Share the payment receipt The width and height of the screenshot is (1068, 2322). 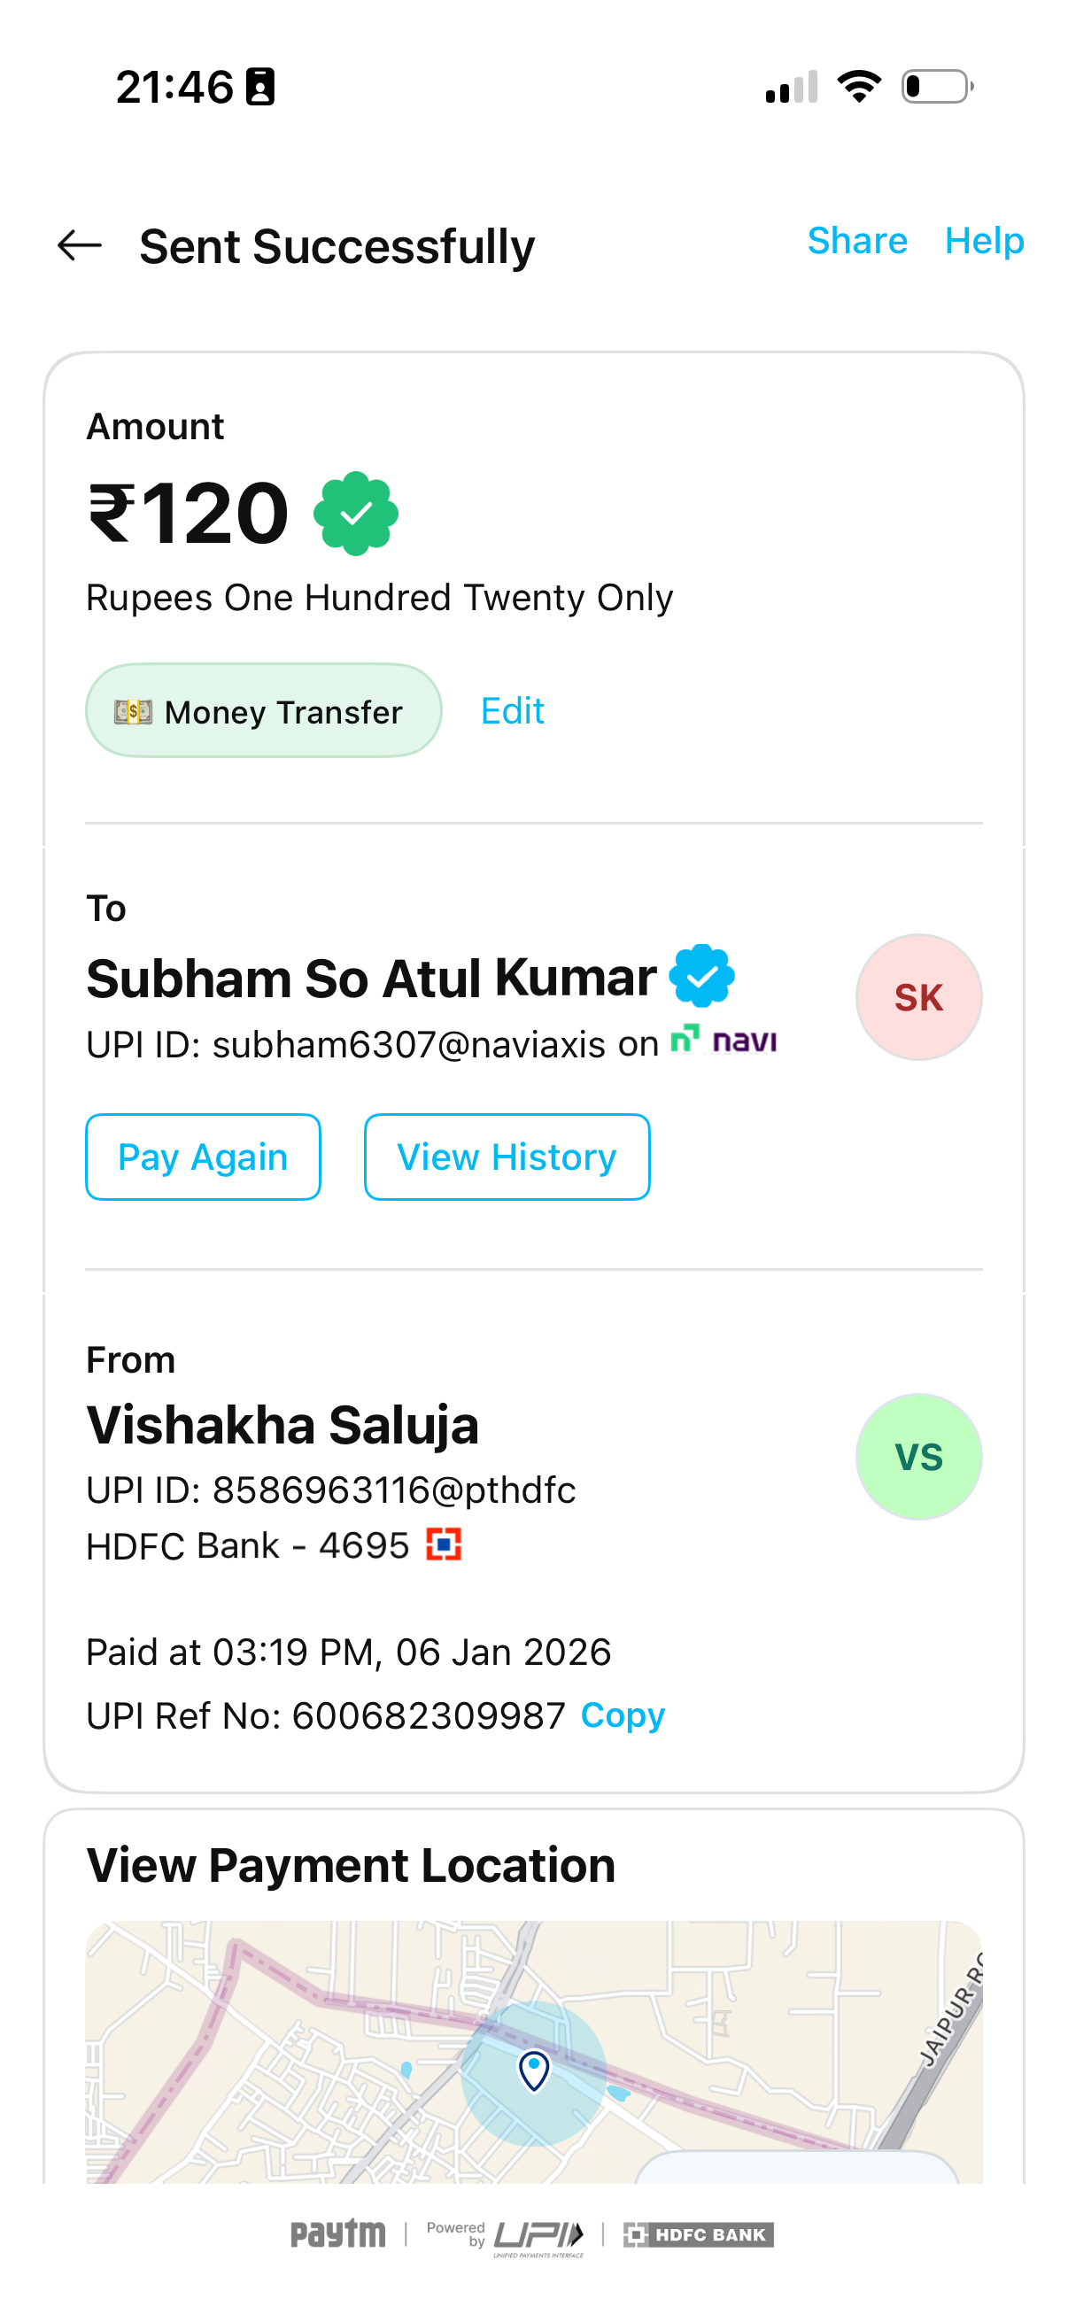point(856,241)
